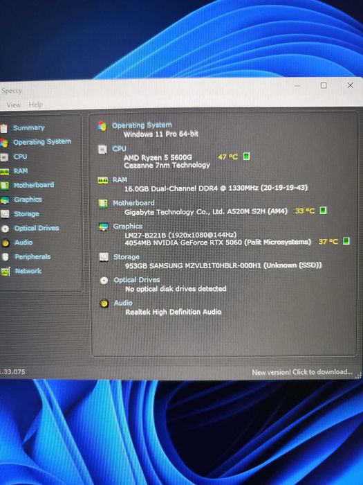Screen dimensions: 363x485
Task: Open Motherboard details from sidebar
Action: pyautogui.click(x=34, y=185)
